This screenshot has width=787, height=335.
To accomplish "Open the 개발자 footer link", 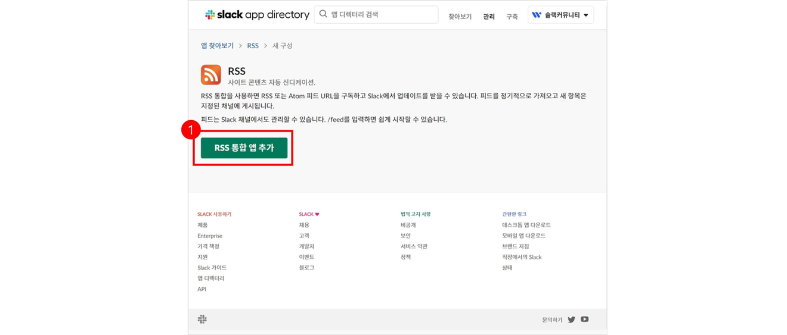I will 306,246.
